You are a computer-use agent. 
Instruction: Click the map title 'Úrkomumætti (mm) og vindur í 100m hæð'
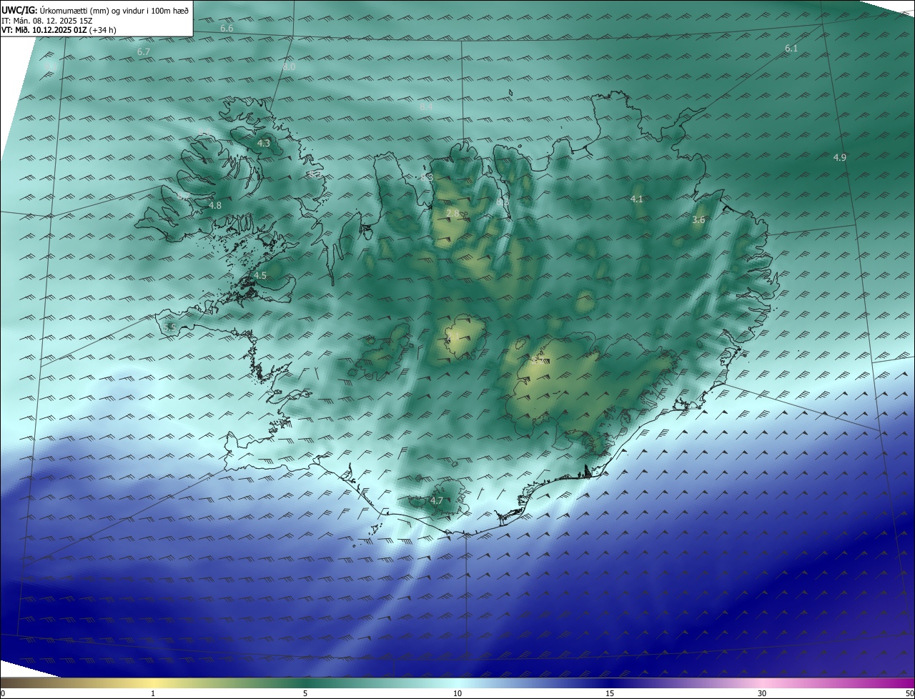point(114,11)
